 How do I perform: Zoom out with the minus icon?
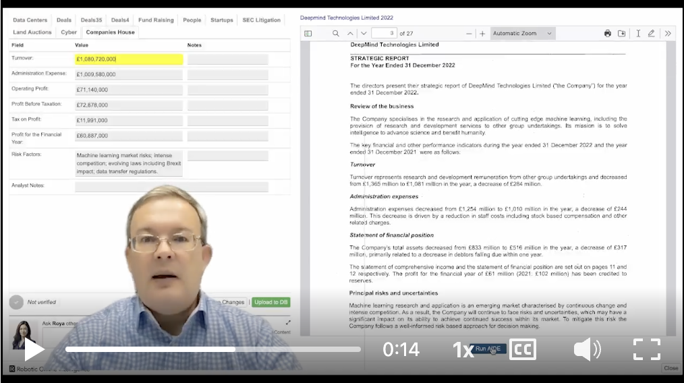click(469, 33)
